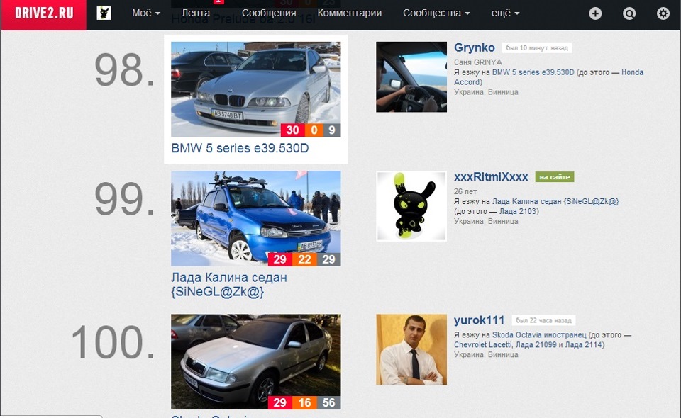This screenshot has width=681, height=418.
Task: Click gray 56 counter on Skoda photo
Action: click(x=328, y=402)
